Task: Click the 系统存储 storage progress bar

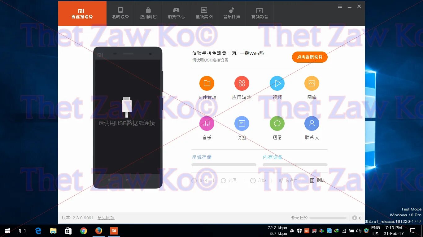Action: (224, 165)
